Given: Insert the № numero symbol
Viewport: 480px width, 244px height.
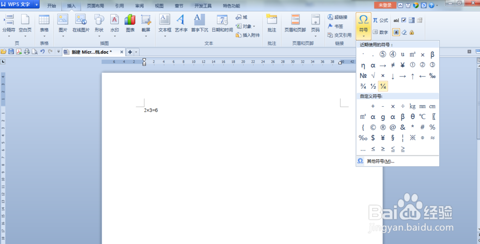Looking at the screenshot, I should click(x=363, y=76).
